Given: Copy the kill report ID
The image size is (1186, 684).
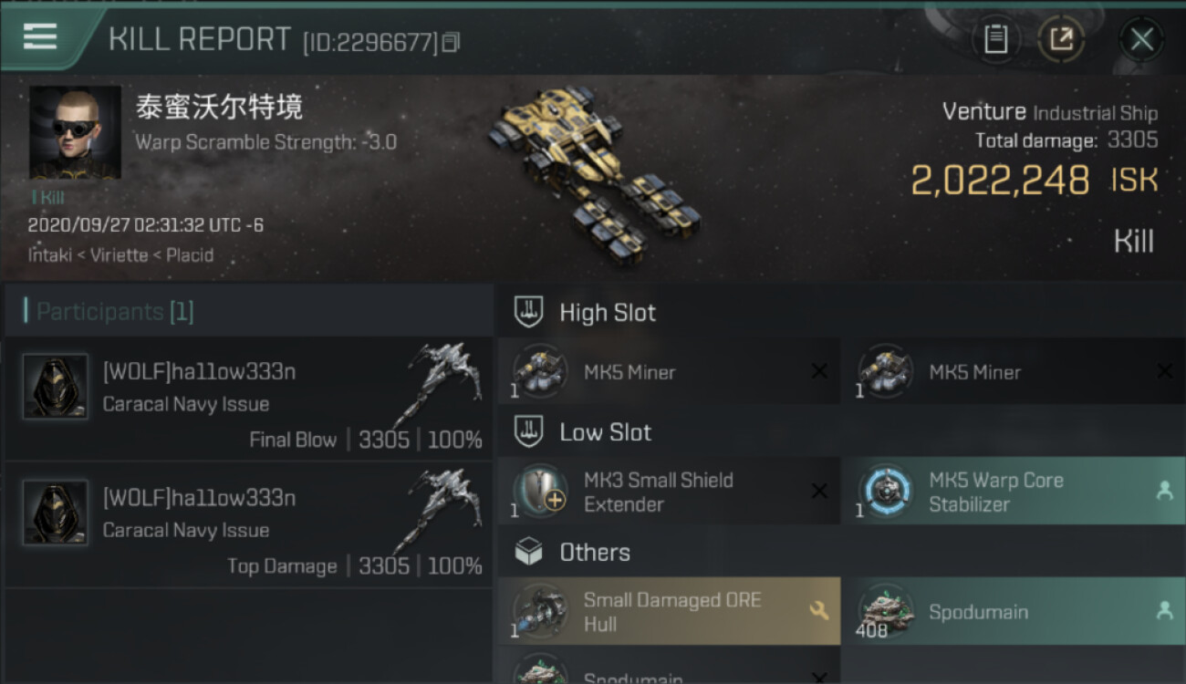Looking at the screenshot, I should (x=451, y=42).
